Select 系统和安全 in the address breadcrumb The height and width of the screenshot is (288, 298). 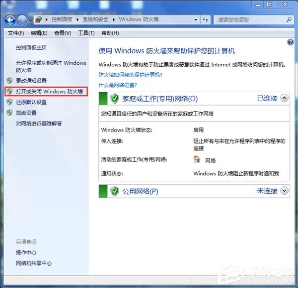(x=95, y=19)
